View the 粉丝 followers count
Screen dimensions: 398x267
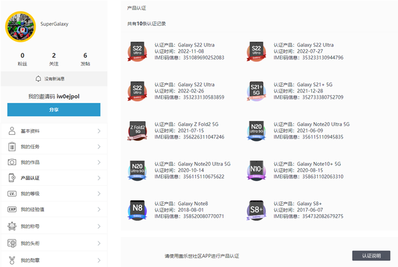tap(23, 59)
